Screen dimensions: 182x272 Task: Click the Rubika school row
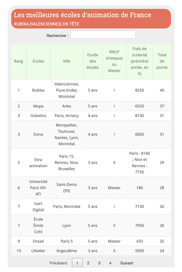38,90
